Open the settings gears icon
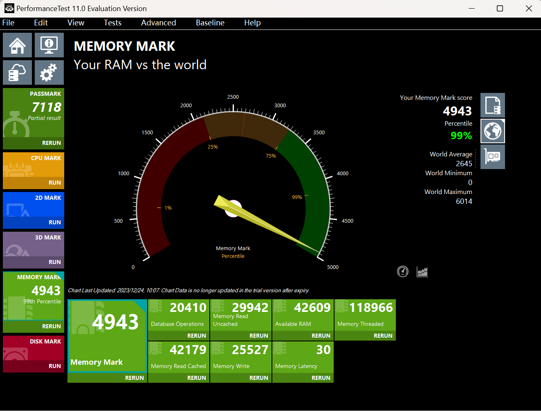The width and height of the screenshot is (541, 411). pyautogui.click(x=49, y=72)
